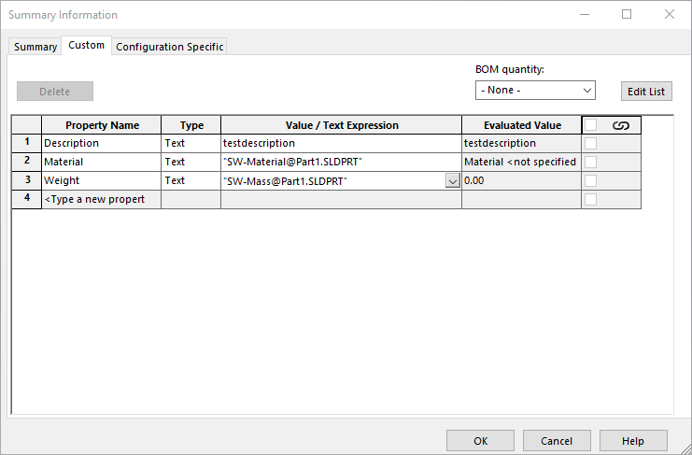Check the link box for Weight row
Screen dimensions: 692x455
pyautogui.click(x=590, y=181)
